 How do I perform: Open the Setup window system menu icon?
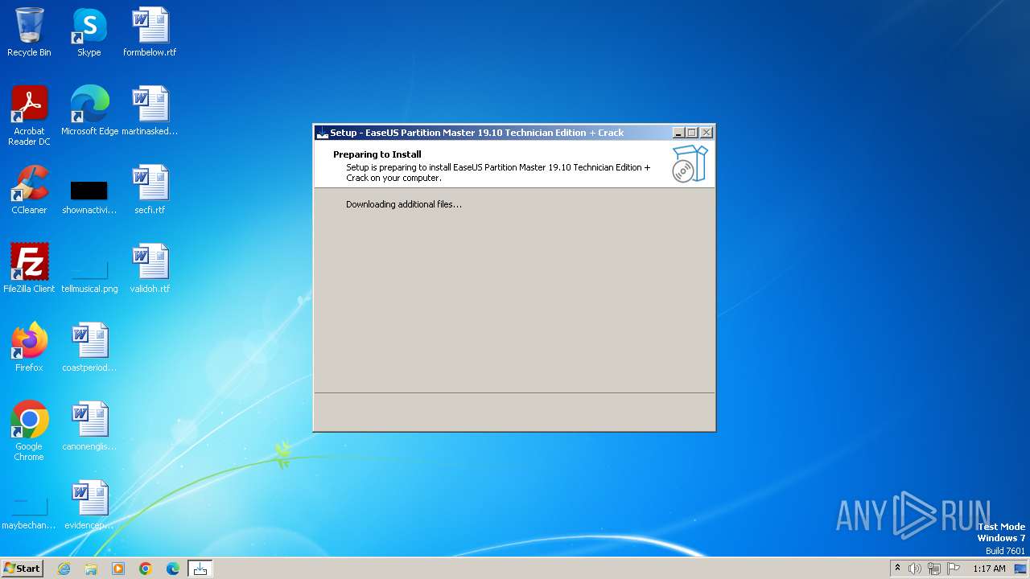(323, 133)
